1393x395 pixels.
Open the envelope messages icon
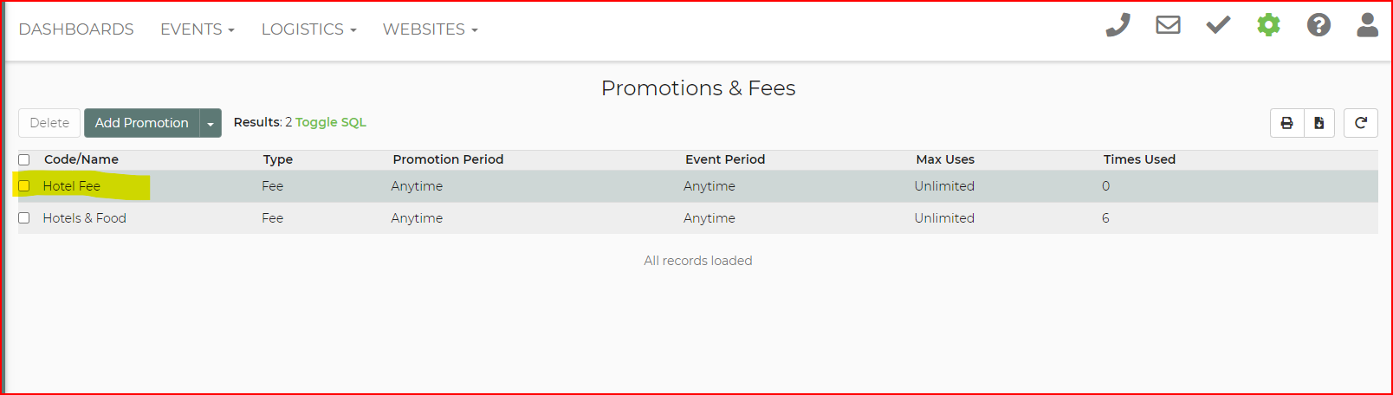click(1168, 25)
